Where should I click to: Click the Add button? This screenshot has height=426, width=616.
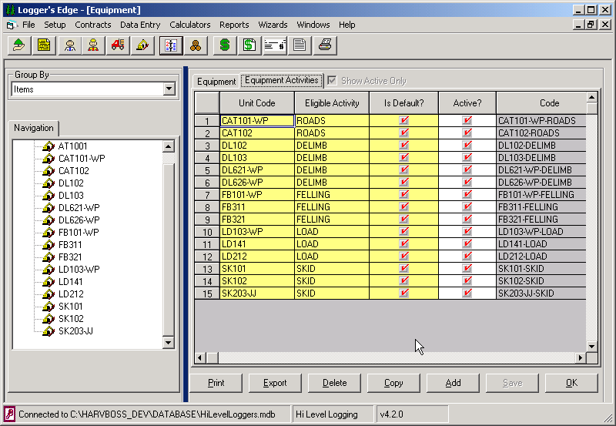click(453, 383)
